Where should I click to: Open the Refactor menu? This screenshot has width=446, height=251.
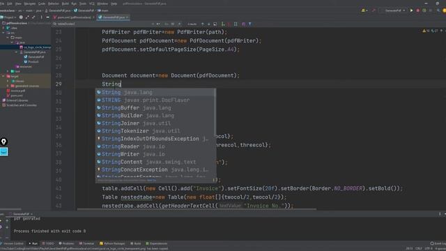coord(54,3)
